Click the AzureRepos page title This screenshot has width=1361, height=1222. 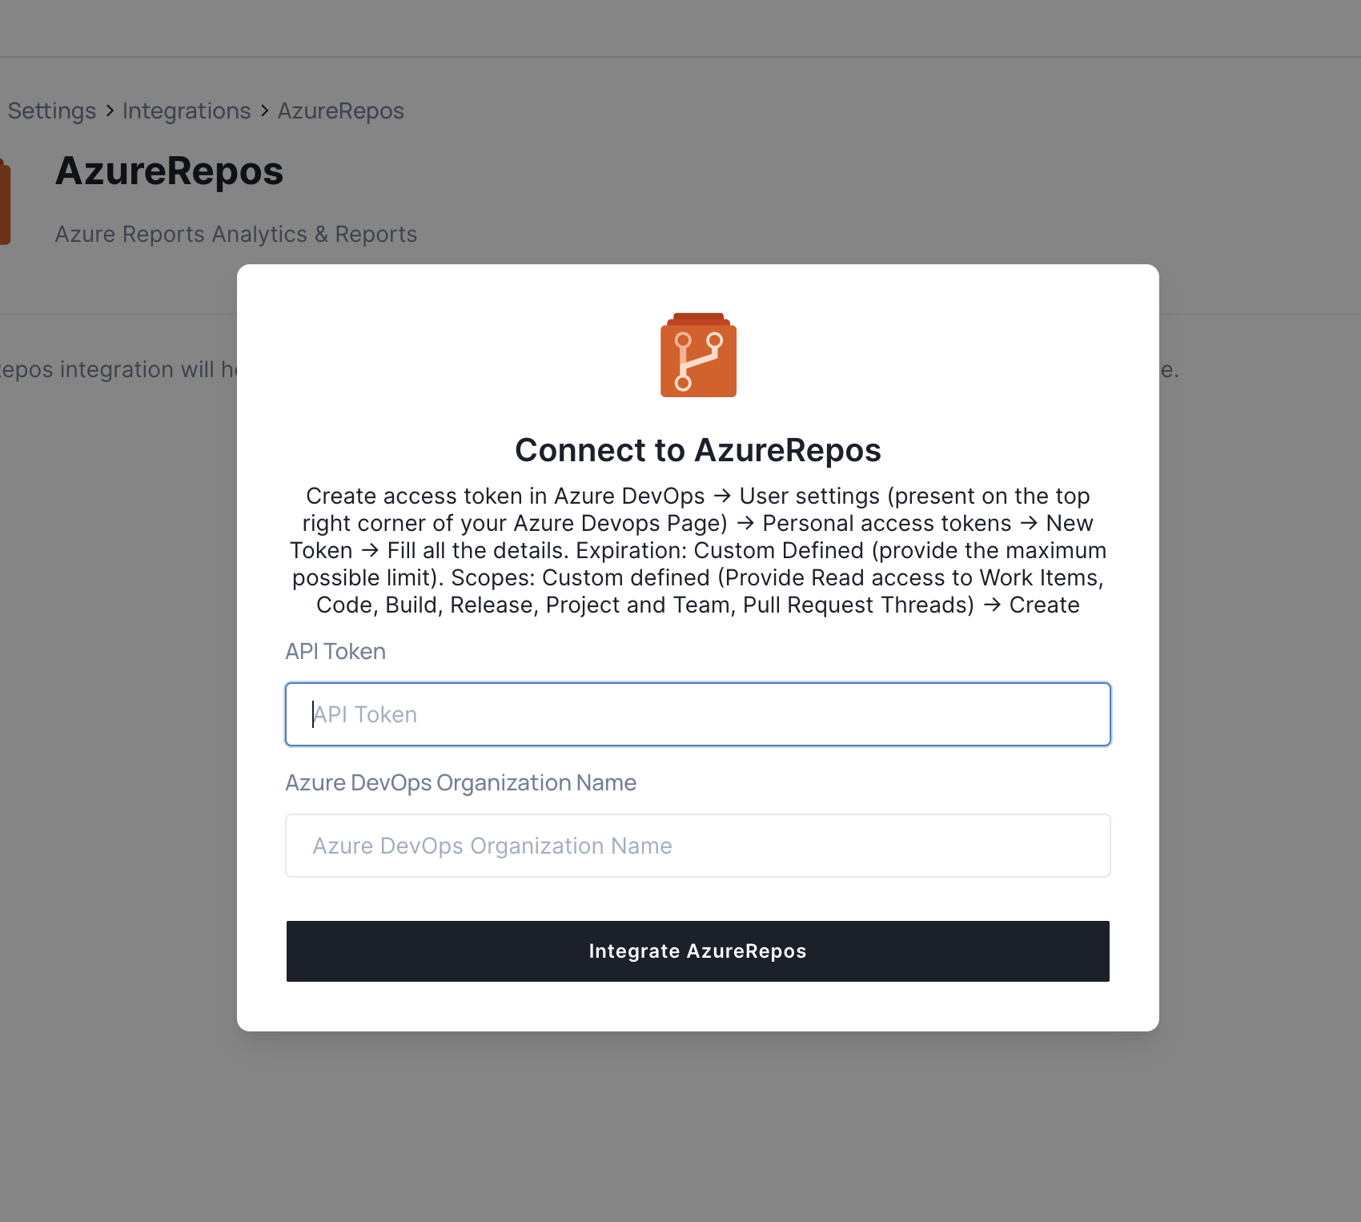(170, 171)
